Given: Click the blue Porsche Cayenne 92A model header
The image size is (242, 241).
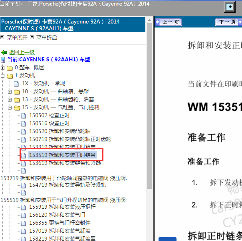Looking at the screenshot, I should [x=73, y=25].
